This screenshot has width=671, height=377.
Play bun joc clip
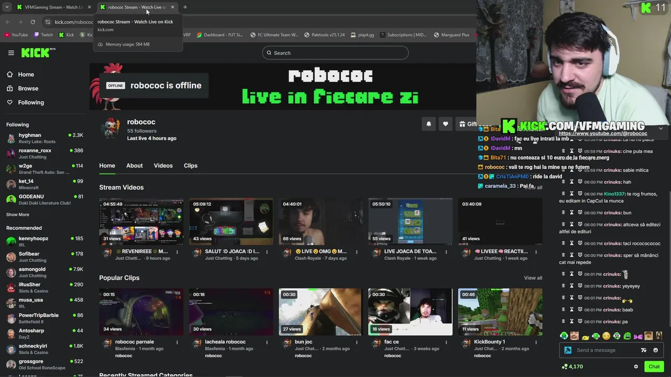click(x=321, y=312)
